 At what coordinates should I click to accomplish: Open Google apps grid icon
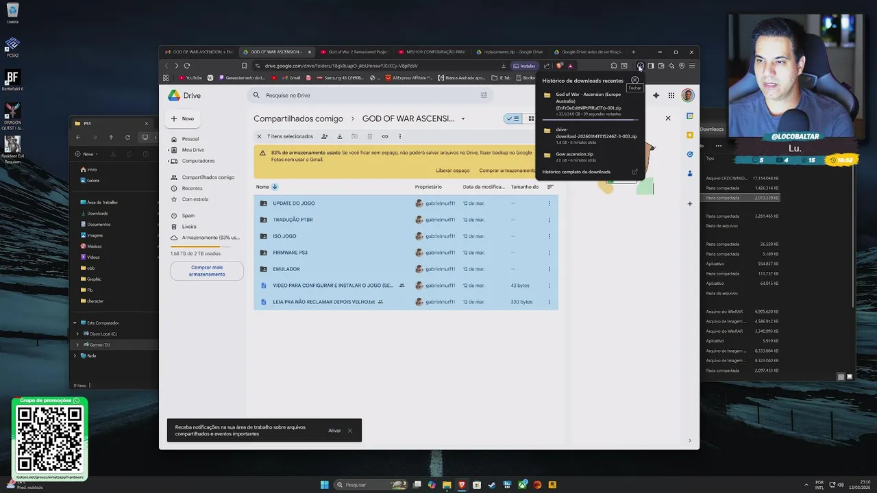671,95
